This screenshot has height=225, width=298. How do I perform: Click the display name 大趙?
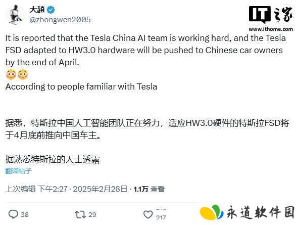(37, 10)
